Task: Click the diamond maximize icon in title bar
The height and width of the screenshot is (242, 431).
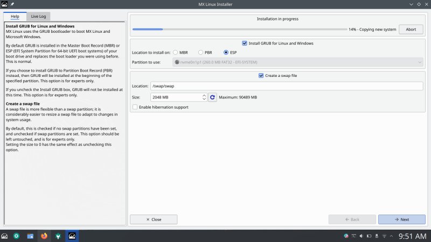Action: [419, 4]
